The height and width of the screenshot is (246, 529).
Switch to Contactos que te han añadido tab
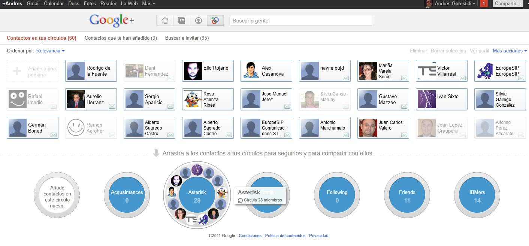click(x=121, y=38)
